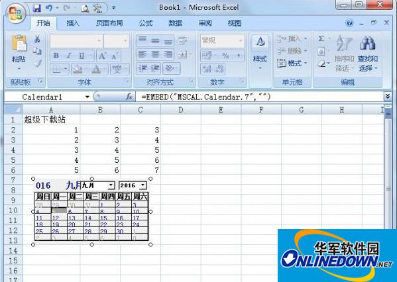Open the calendar month 九月 dropdown
Viewport: 397px width, 282px height.
coord(111,185)
